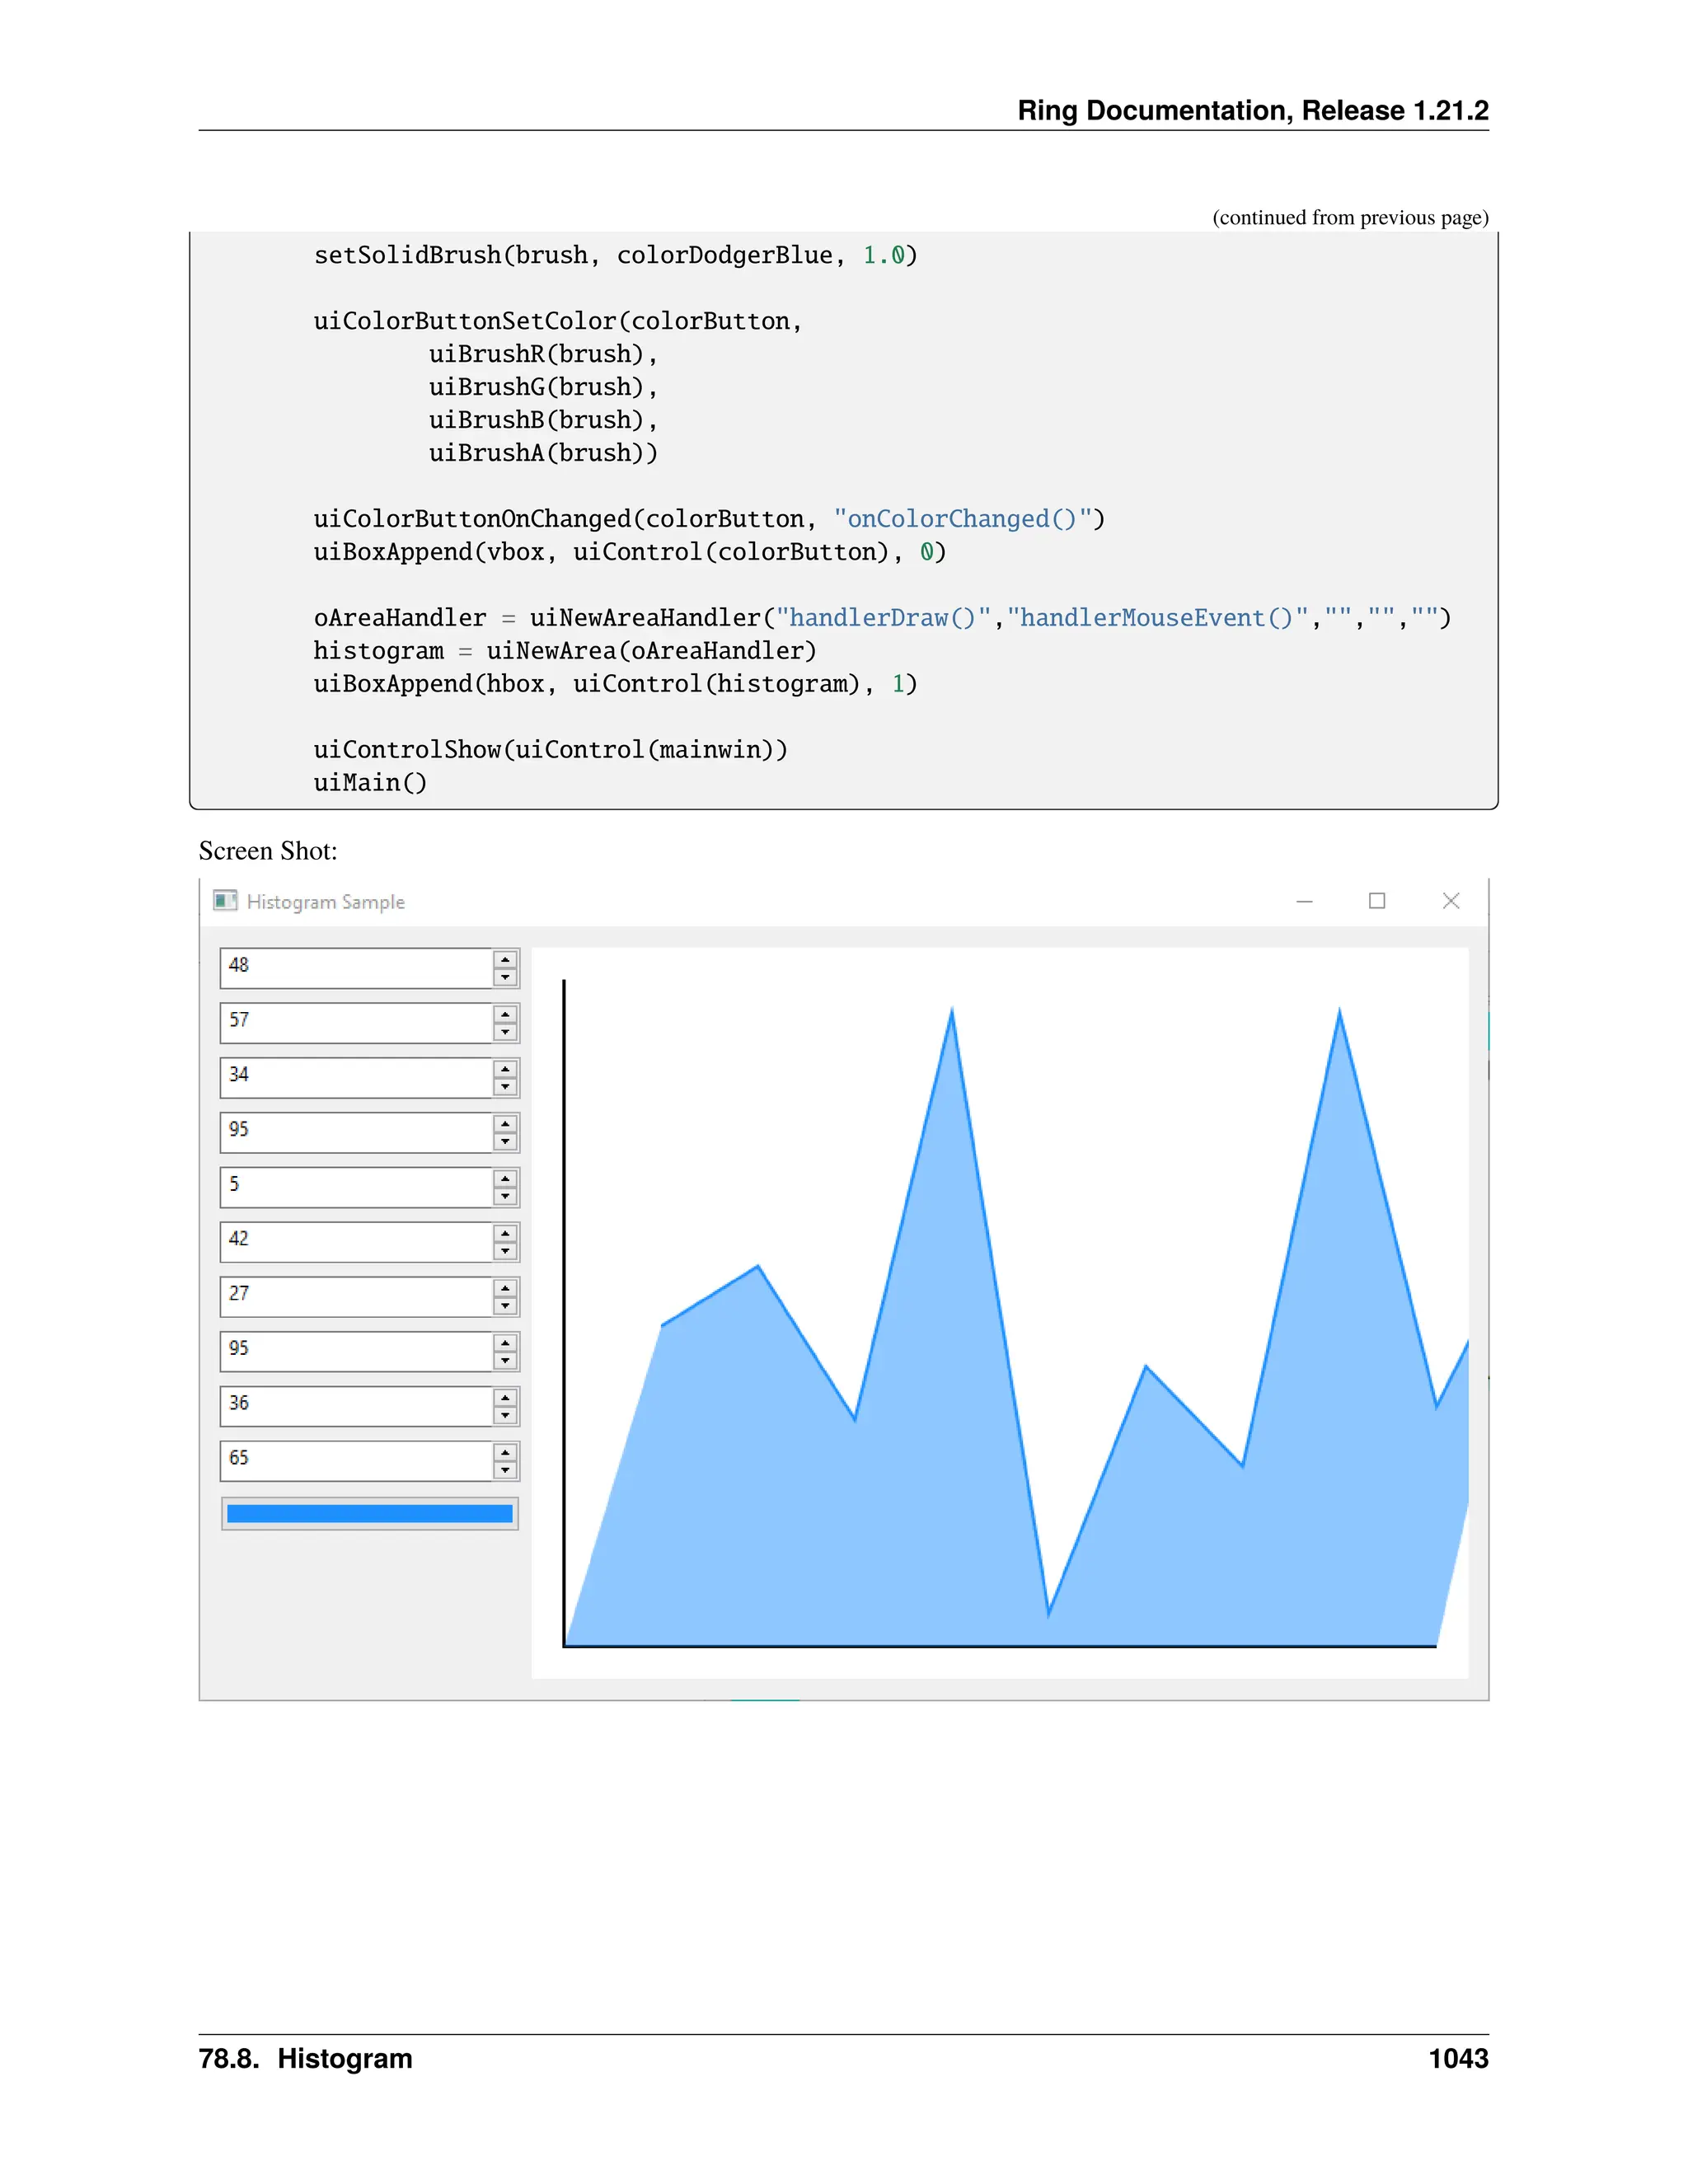Viewport: 1688px width, 2184px height.
Task: Maximize the Histogram Sample window
Action: tap(1377, 901)
